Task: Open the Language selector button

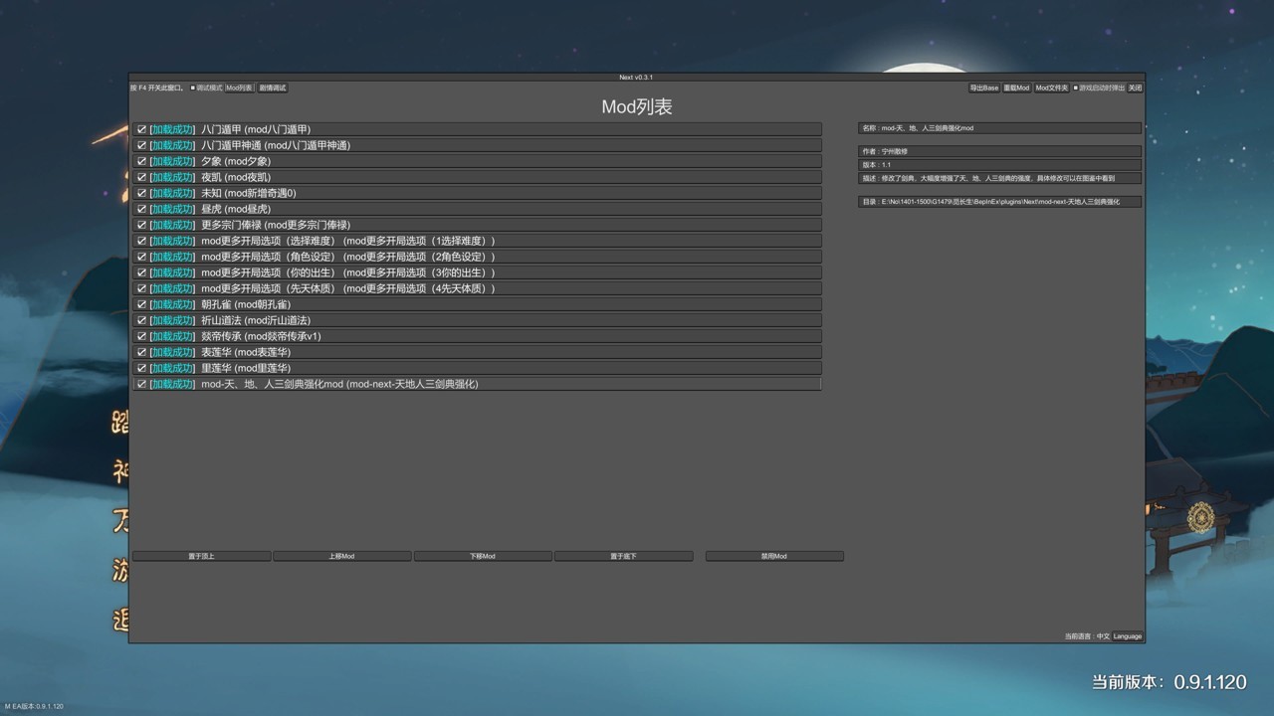Action: [x=1127, y=636]
